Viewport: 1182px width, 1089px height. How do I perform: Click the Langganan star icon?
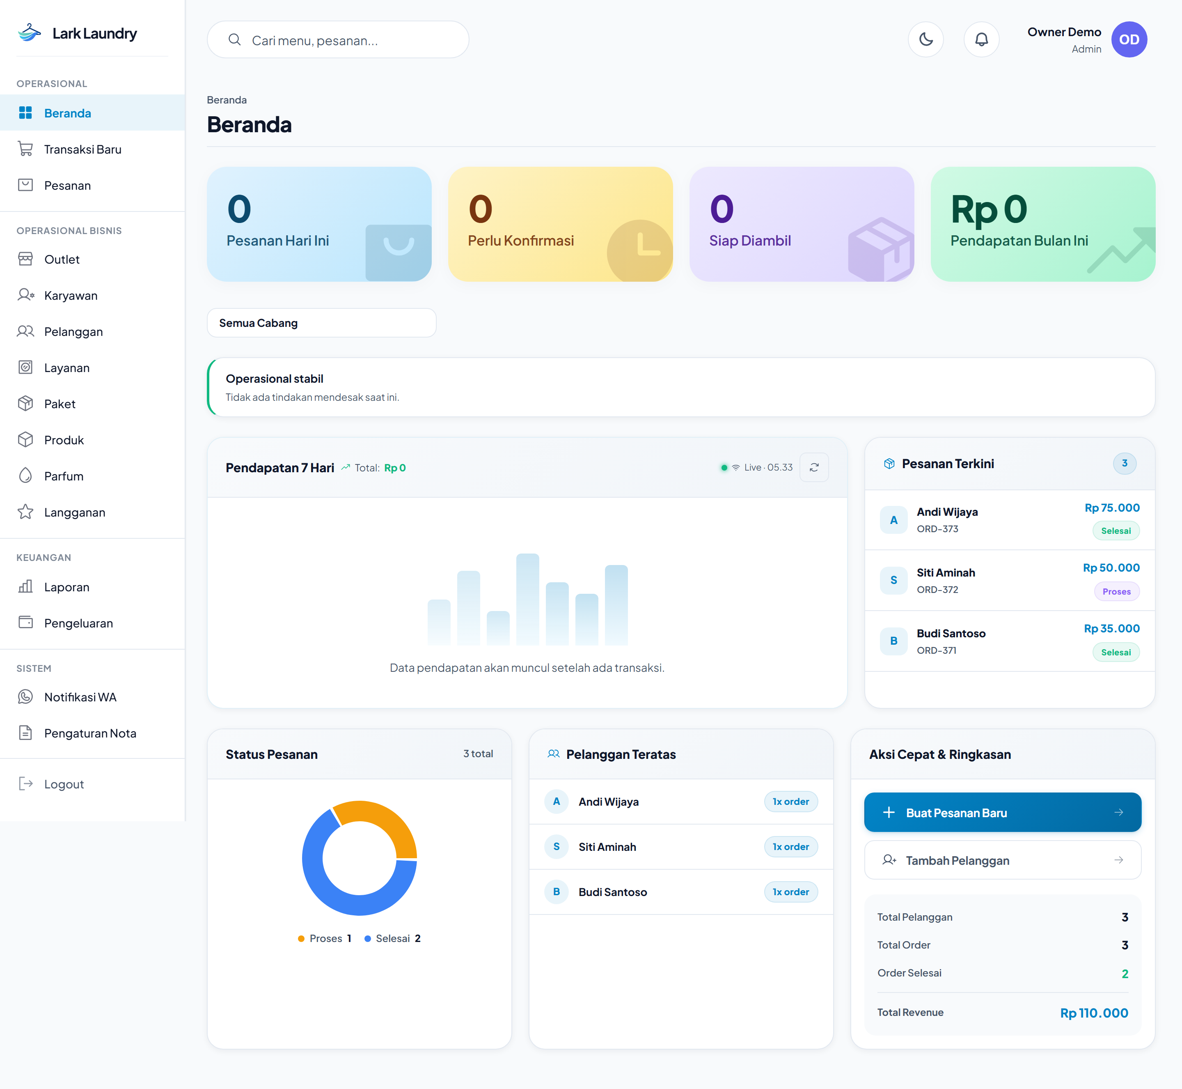25,512
